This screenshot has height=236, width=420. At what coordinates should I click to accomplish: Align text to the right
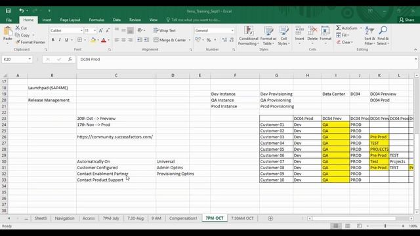[130, 40]
